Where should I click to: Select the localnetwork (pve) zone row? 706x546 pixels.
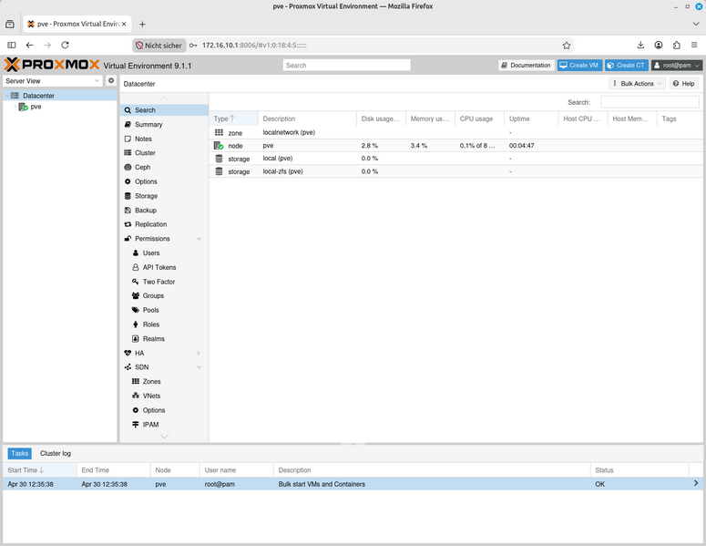[456, 132]
